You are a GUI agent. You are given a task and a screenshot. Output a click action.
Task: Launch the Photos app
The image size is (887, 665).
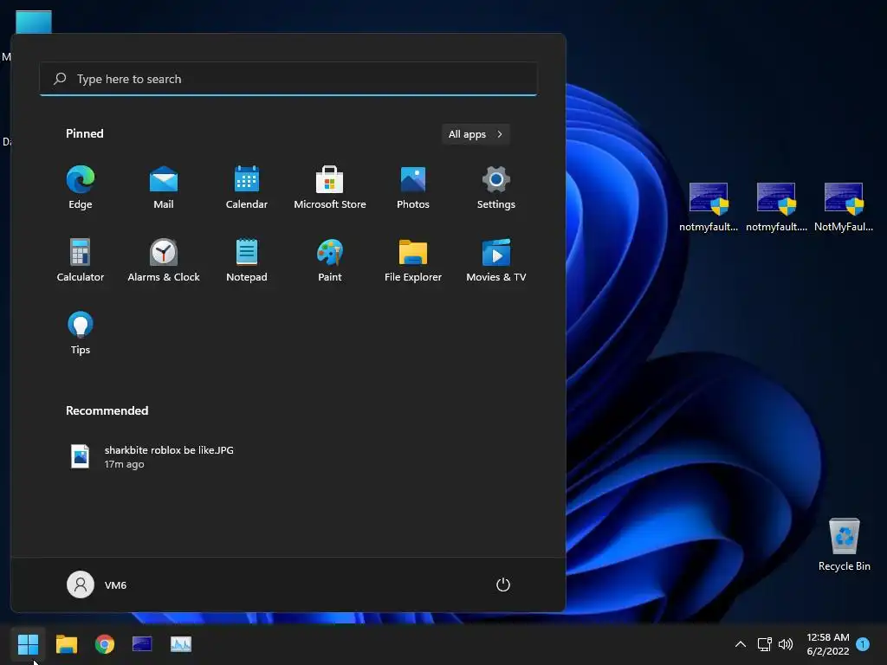(413, 188)
